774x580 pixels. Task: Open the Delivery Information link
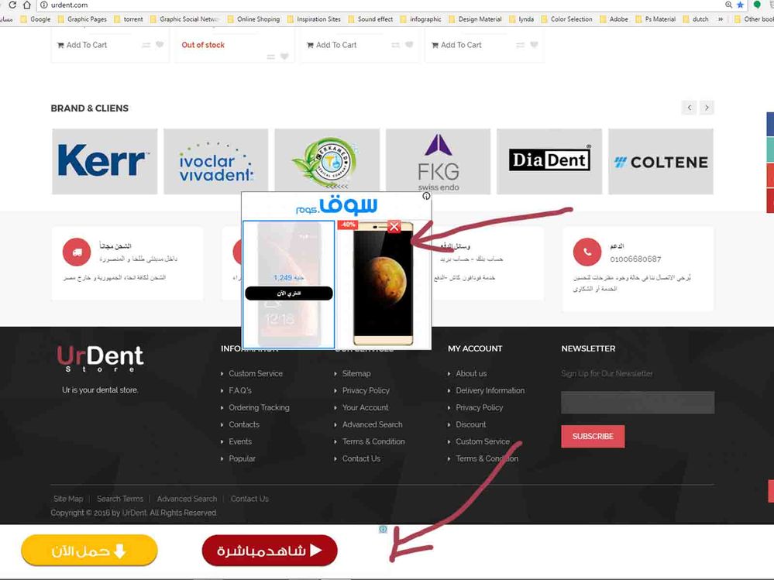coord(490,390)
